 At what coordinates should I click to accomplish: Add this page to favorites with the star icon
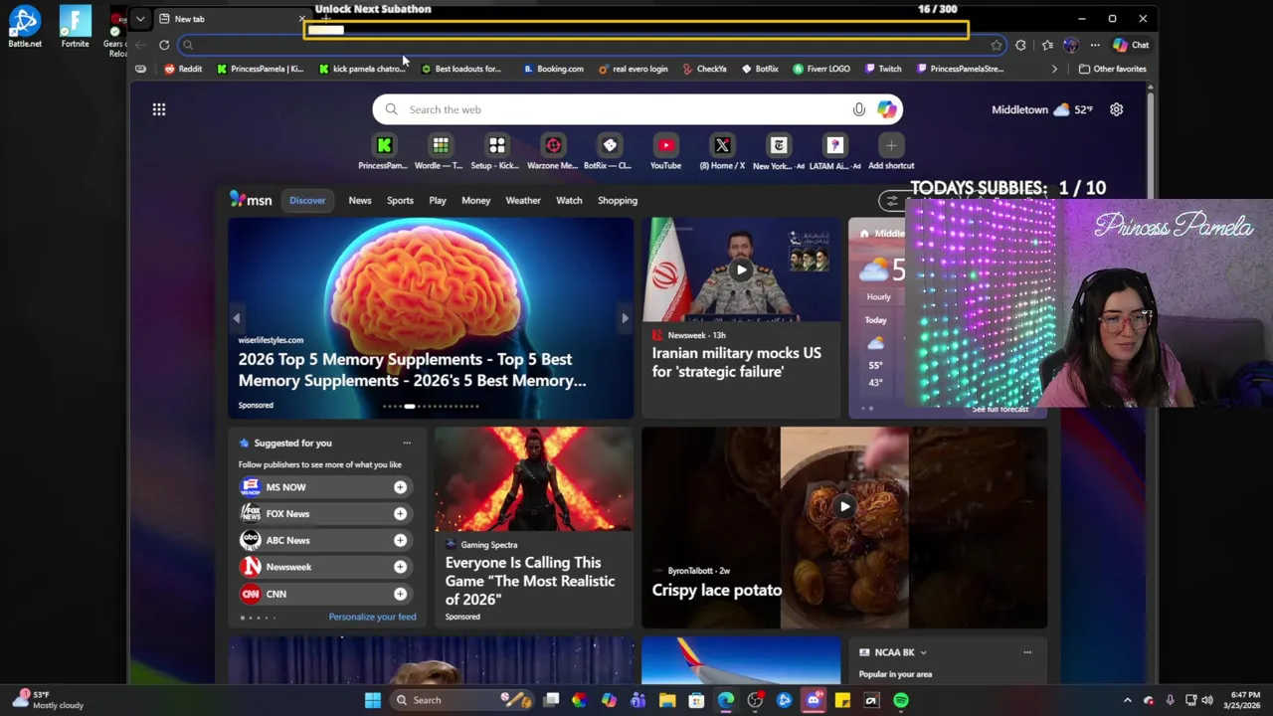(996, 45)
